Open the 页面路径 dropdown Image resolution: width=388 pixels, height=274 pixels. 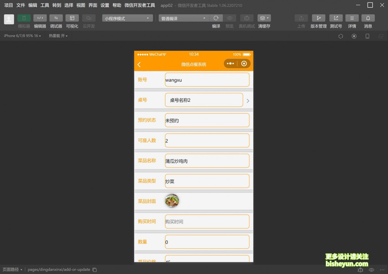pyautogui.click(x=12, y=270)
